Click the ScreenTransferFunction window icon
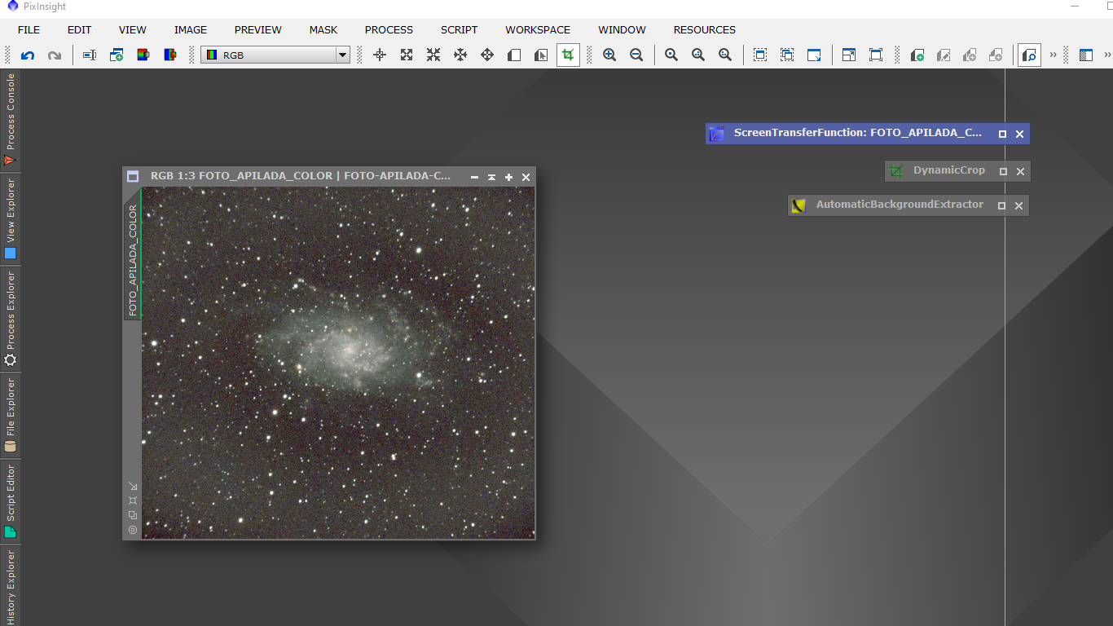 [716, 134]
